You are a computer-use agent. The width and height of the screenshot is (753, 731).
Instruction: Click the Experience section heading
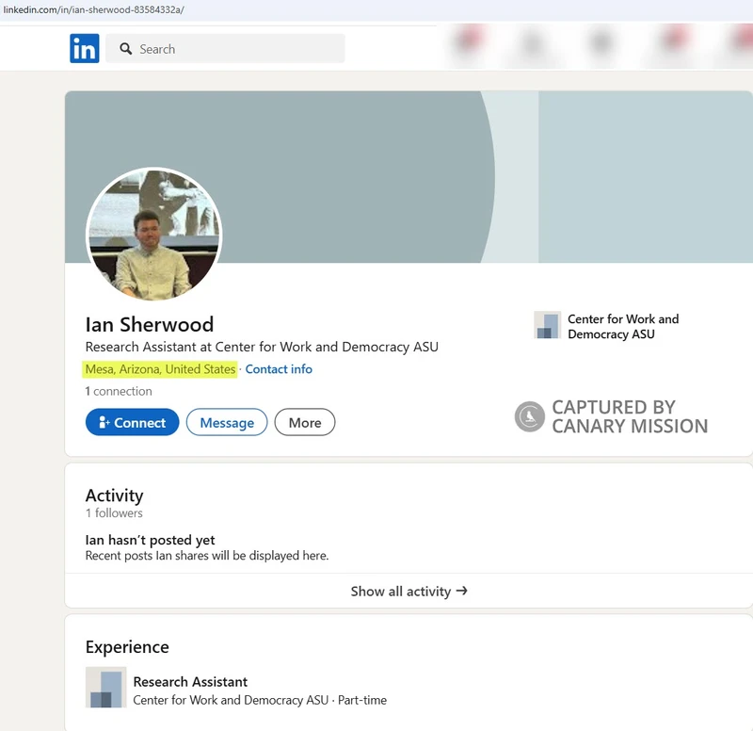tap(127, 647)
